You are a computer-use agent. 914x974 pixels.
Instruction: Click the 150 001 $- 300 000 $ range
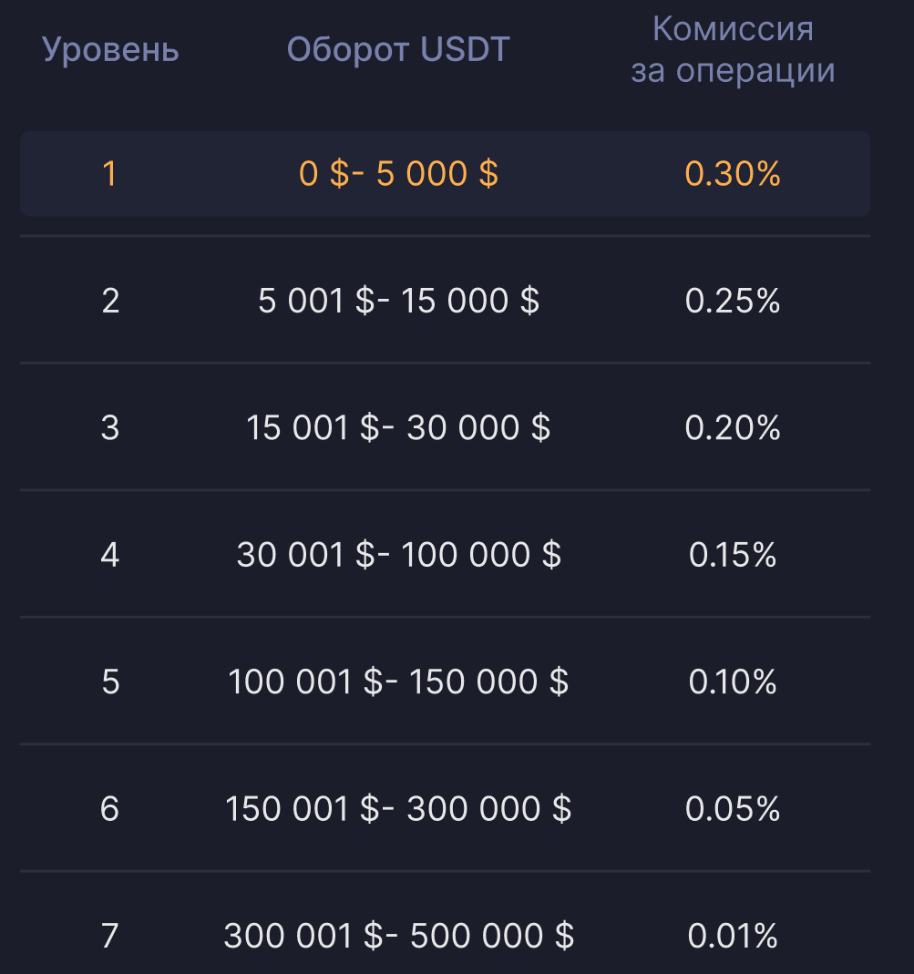(x=398, y=808)
